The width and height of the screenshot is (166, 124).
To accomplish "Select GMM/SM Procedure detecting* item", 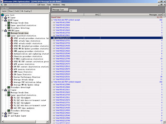I will [x=20, y=87].
